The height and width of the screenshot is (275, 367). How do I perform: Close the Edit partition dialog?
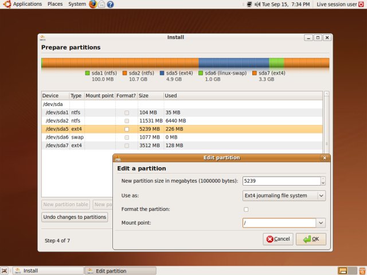[x=325, y=158]
